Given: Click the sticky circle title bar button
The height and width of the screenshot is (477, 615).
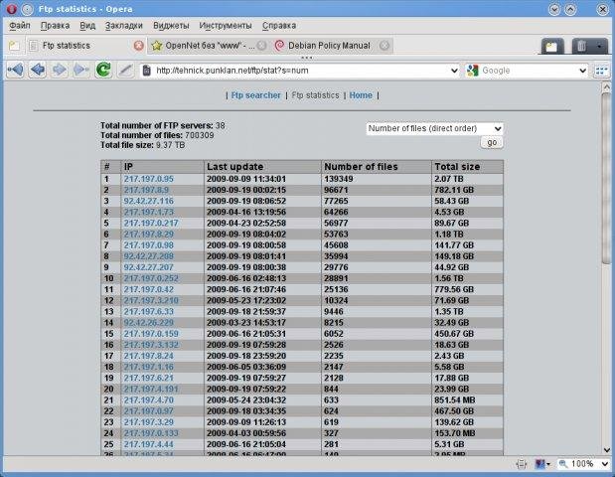Looking at the screenshot, I should click(x=27, y=9).
